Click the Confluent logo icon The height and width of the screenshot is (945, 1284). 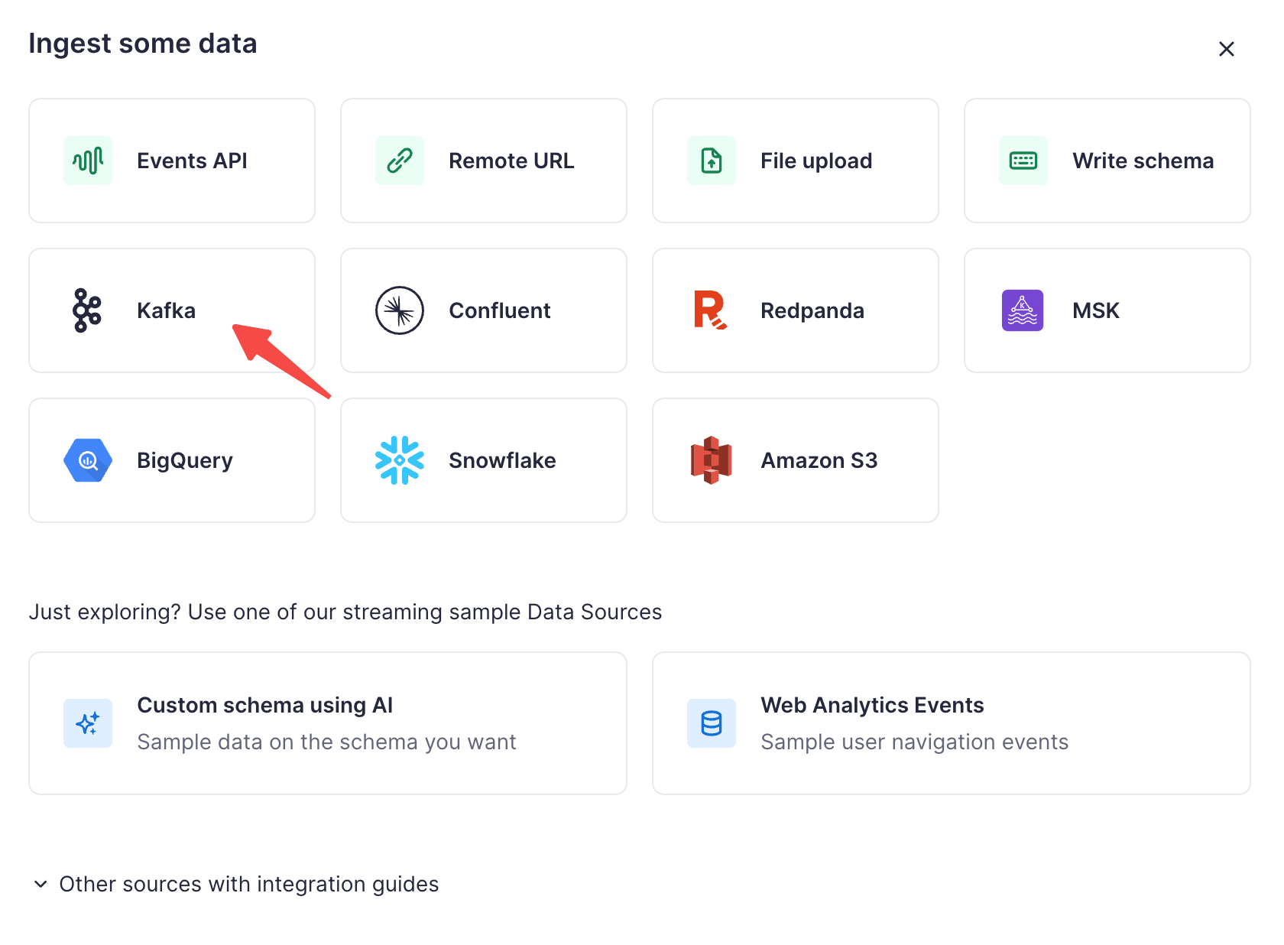[400, 310]
